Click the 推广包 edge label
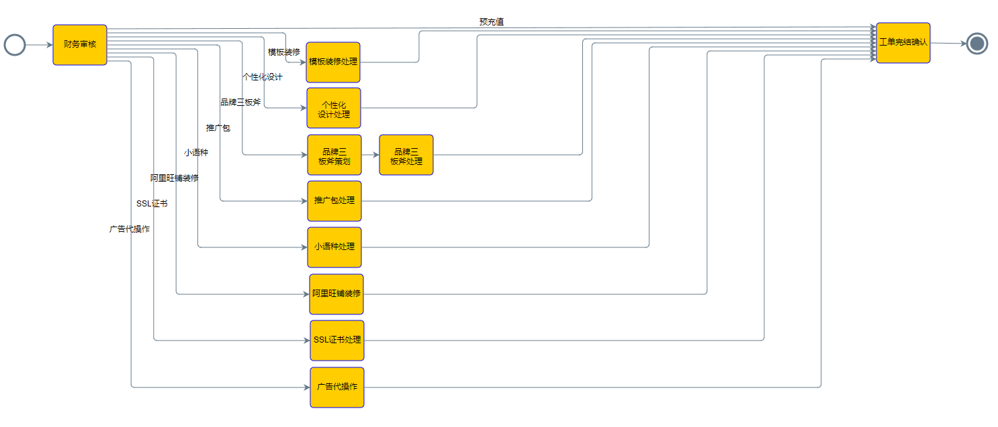998x427 pixels. pos(218,128)
